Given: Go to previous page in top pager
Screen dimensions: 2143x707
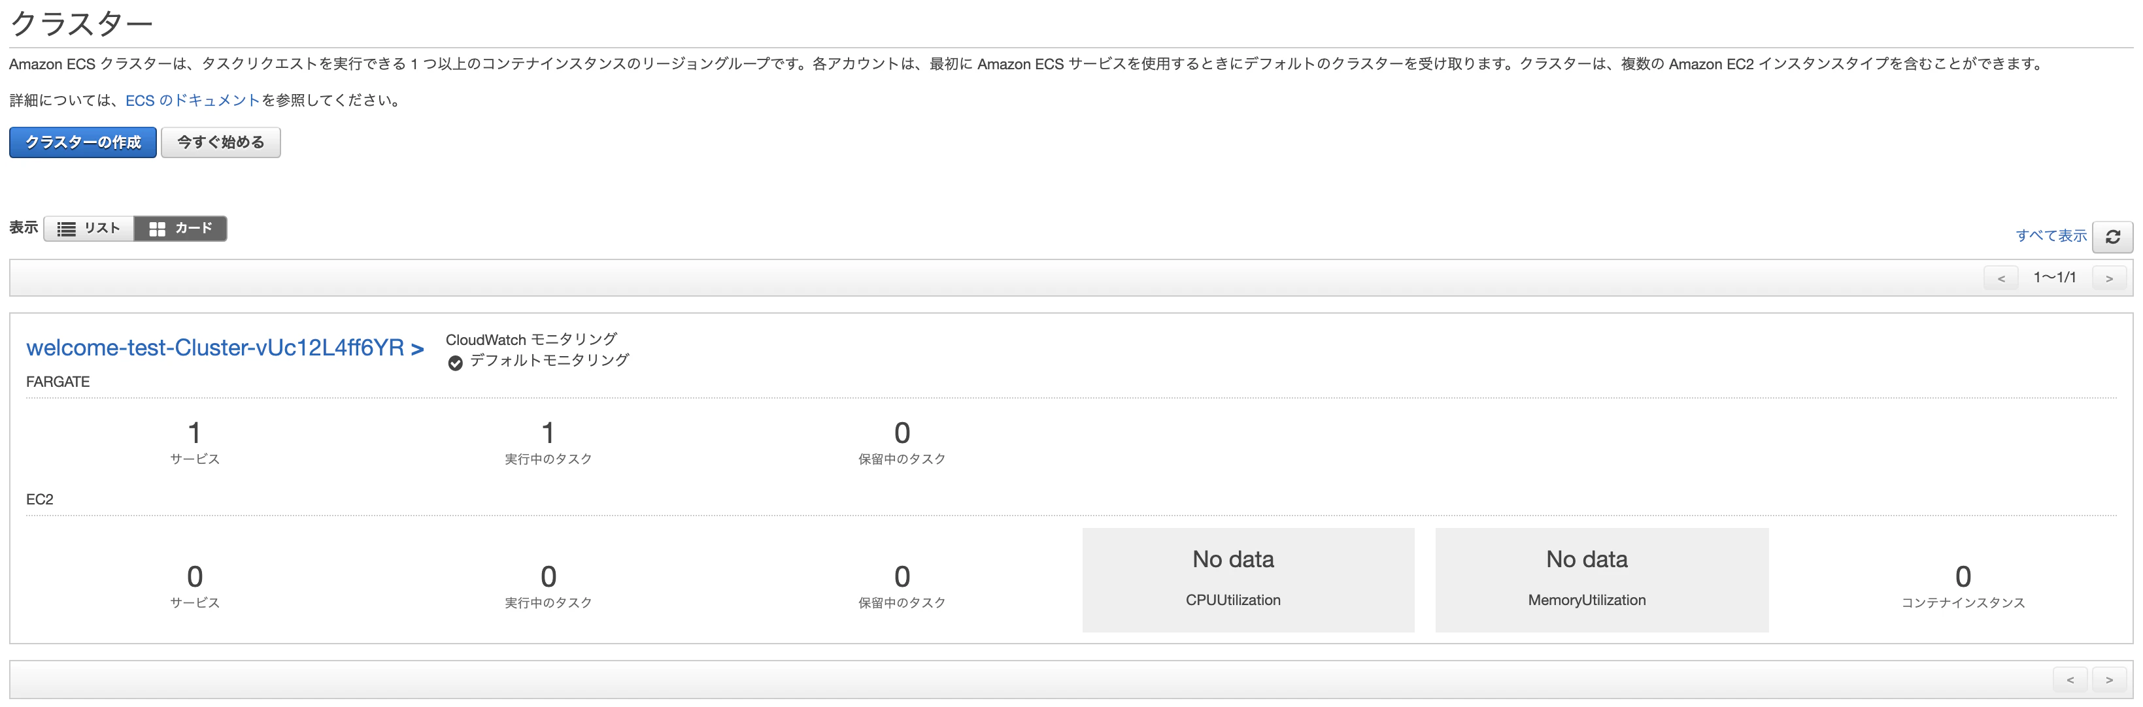Looking at the screenshot, I should tap(2000, 278).
